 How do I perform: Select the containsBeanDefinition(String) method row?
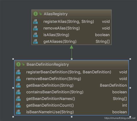tap(71, 92)
